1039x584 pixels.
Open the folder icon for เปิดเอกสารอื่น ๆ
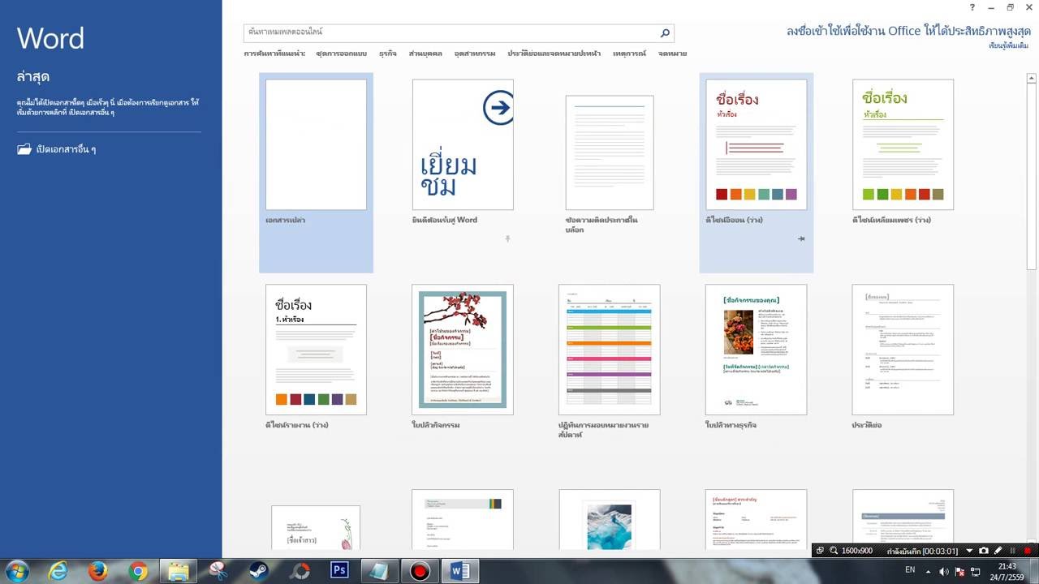24,149
